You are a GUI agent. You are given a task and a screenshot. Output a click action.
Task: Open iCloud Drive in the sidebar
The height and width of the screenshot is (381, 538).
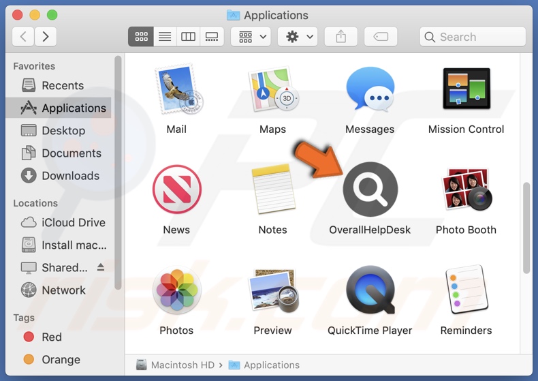coord(59,222)
